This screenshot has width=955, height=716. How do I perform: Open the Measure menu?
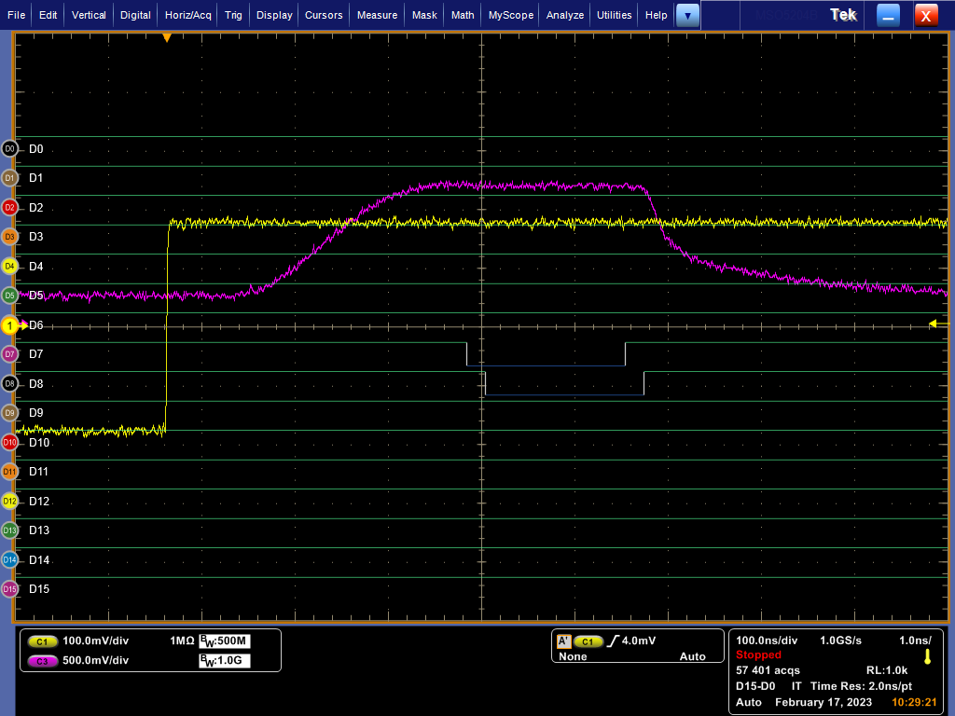tap(377, 15)
